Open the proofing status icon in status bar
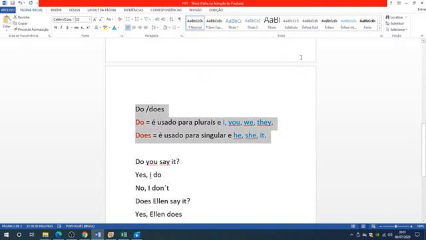Viewport: 426px width, 240px height. coord(59,226)
